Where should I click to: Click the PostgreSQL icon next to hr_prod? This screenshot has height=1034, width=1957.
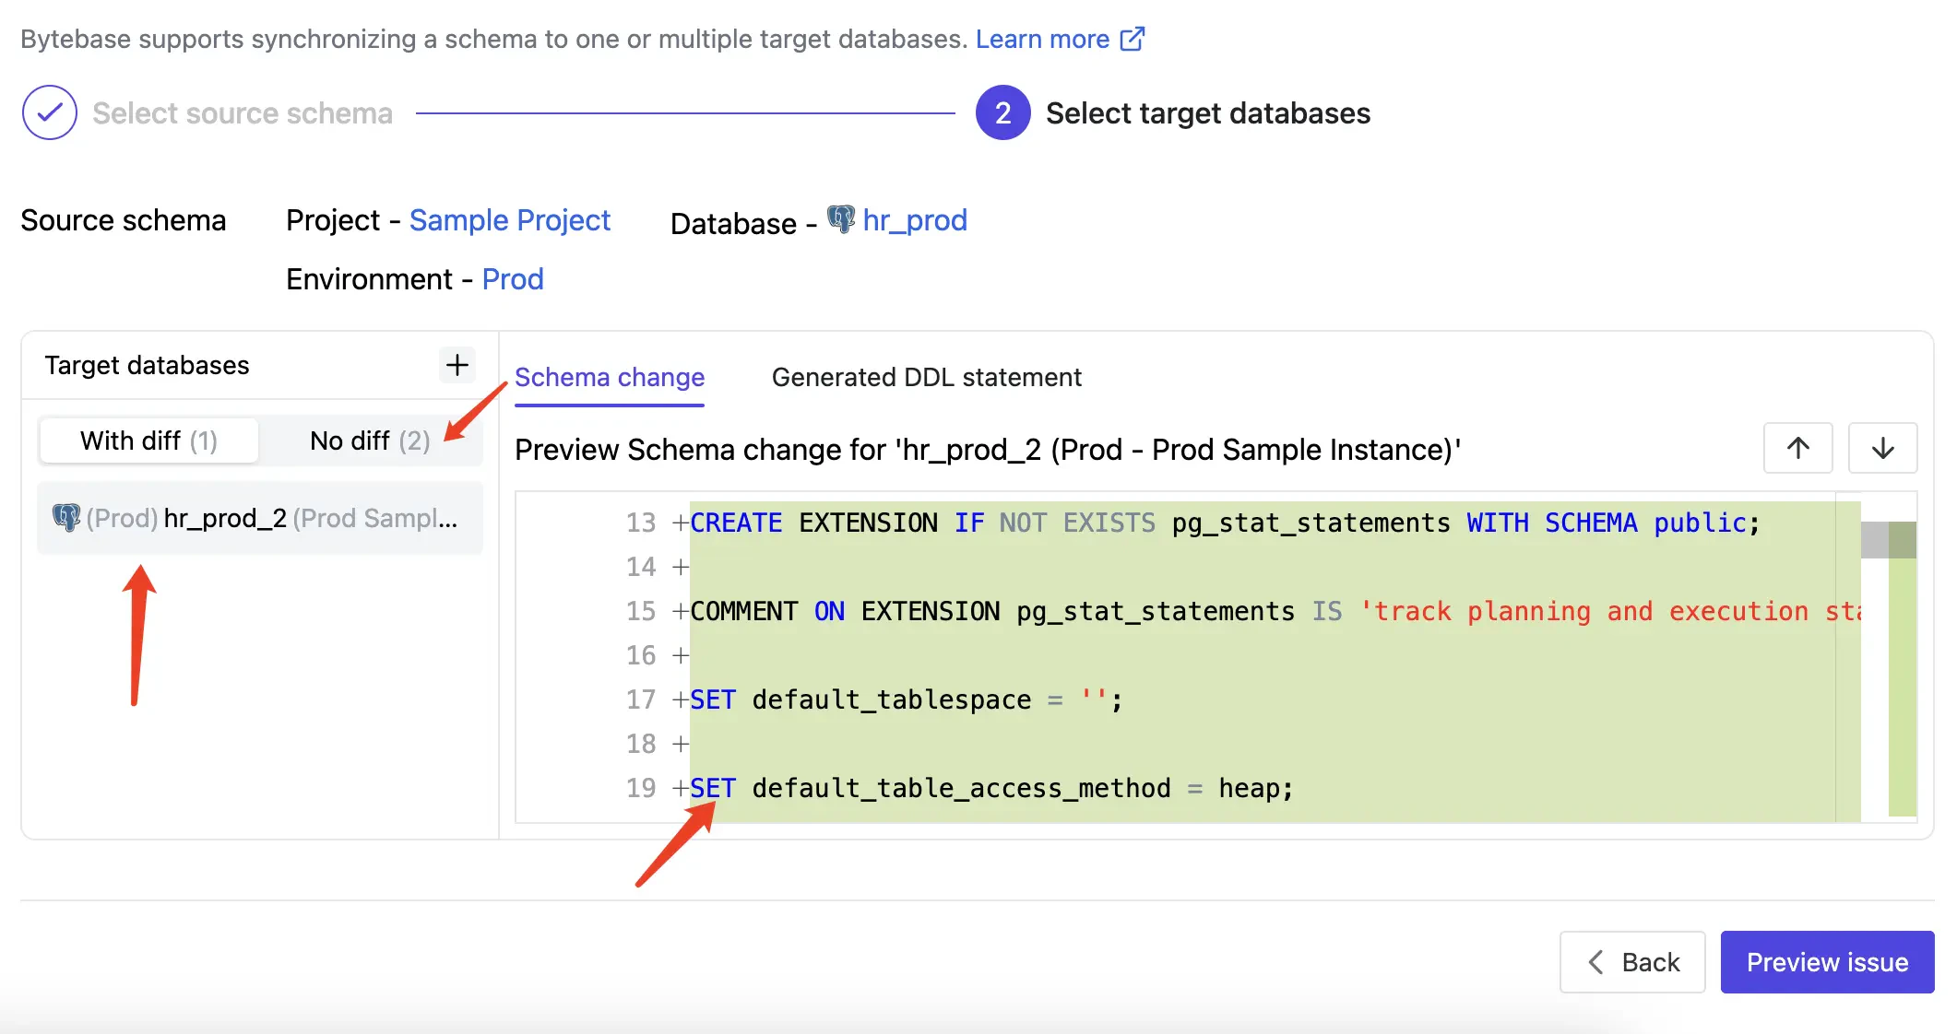pos(840,221)
